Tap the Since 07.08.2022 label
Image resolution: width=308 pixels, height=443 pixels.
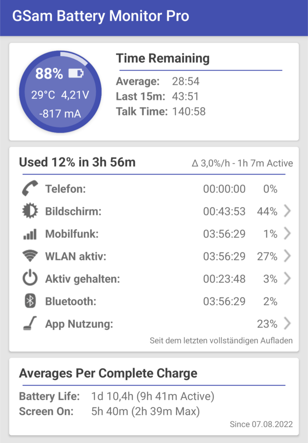[x=261, y=424]
